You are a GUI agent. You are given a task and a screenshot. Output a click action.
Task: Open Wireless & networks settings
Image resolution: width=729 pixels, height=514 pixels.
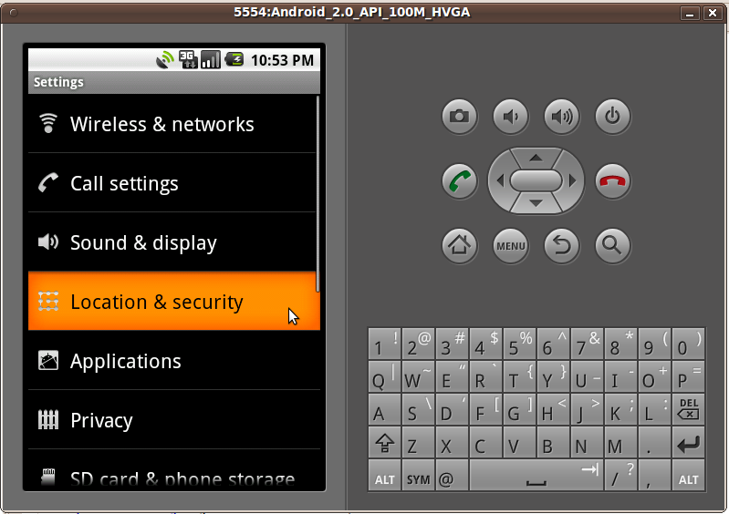174,124
